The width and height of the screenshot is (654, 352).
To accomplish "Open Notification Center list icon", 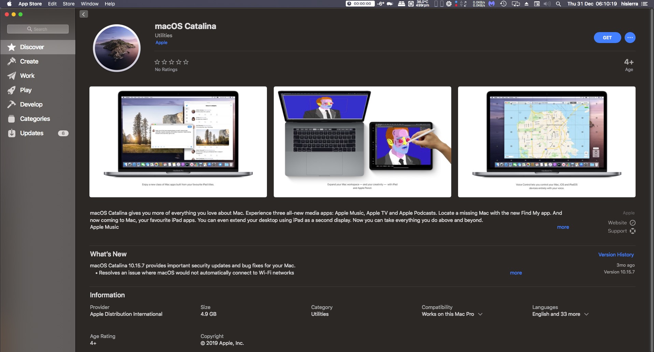I will tap(644, 4).
